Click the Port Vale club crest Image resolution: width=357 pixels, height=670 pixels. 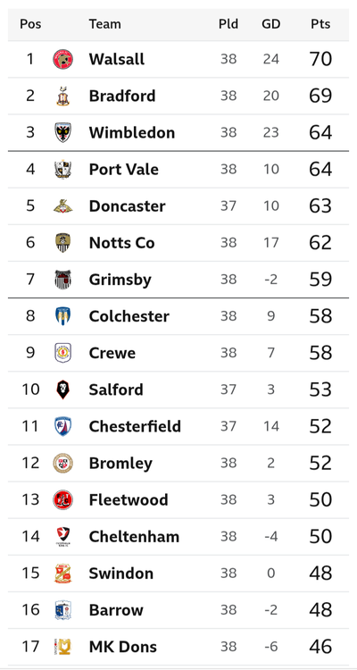click(62, 169)
